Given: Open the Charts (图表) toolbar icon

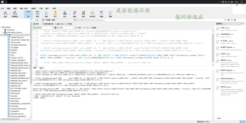Looking at the screenshot, I should click(111, 14).
